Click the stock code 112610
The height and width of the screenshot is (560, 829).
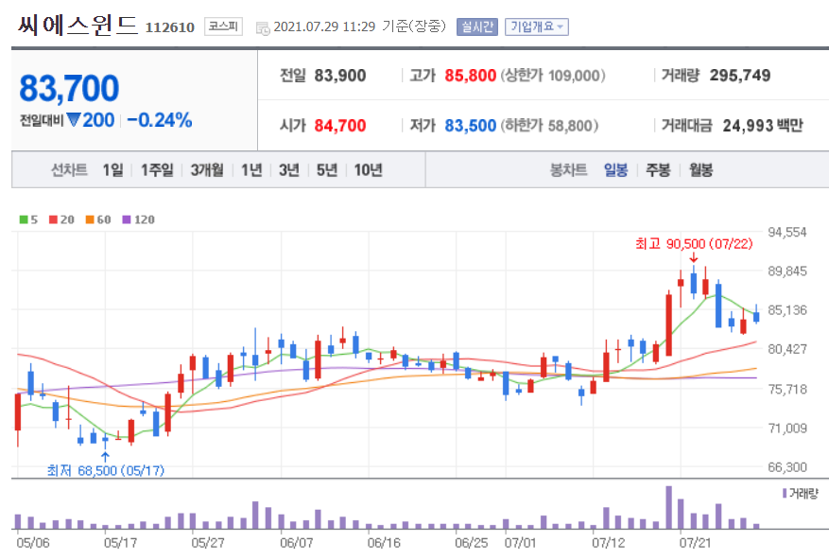pyautogui.click(x=170, y=27)
